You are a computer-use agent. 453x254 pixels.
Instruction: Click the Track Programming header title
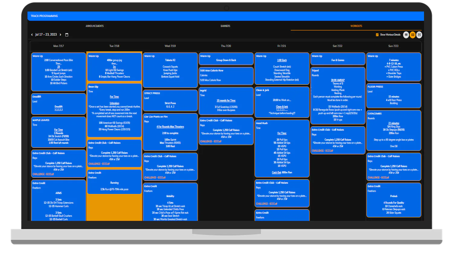(x=44, y=16)
